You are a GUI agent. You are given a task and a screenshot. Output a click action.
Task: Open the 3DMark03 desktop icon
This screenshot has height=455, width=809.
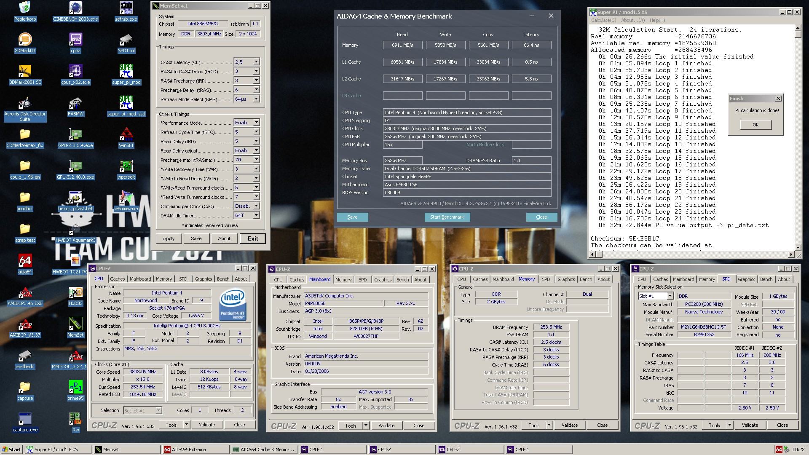click(25, 40)
